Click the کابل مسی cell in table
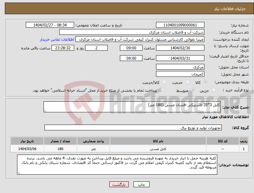The width and height of the screenshot is (254, 193). pyautogui.click(x=158, y=149)
